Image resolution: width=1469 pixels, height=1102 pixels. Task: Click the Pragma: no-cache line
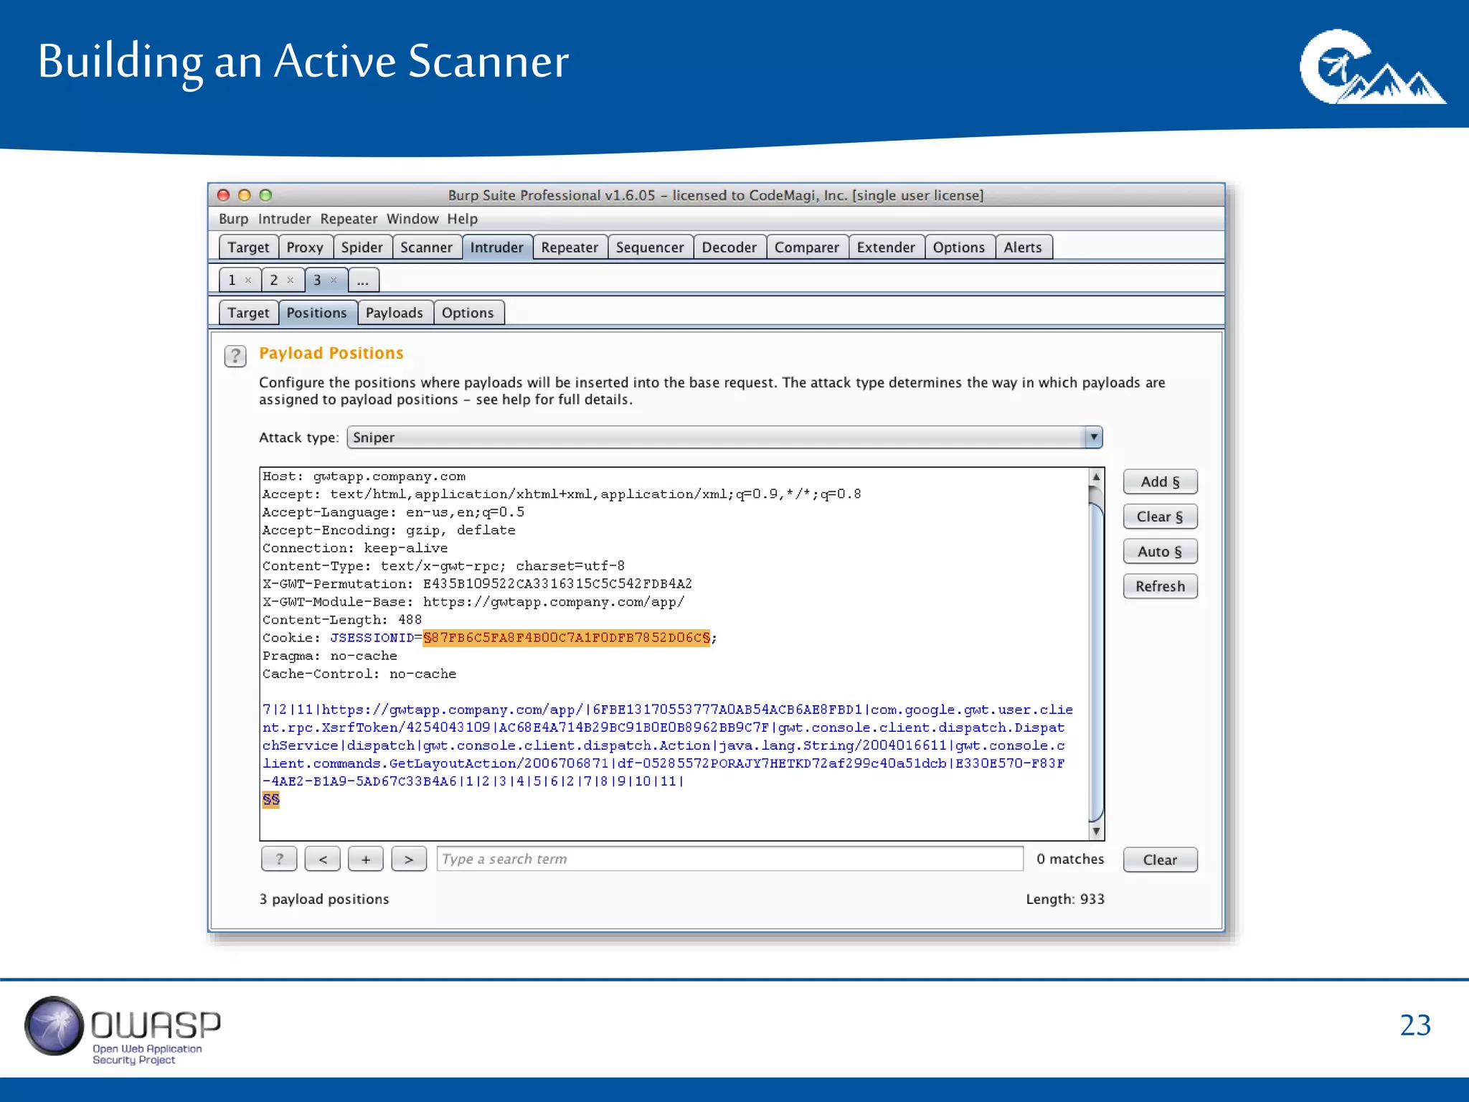pyautogui.click(x=329, y=656)
